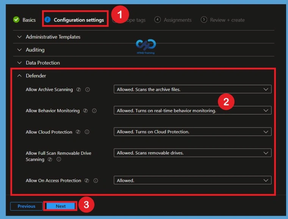Click the copilot icon beside Allow Archive Scanning
The height and width of the screenshot is (219, 288).
78,90
